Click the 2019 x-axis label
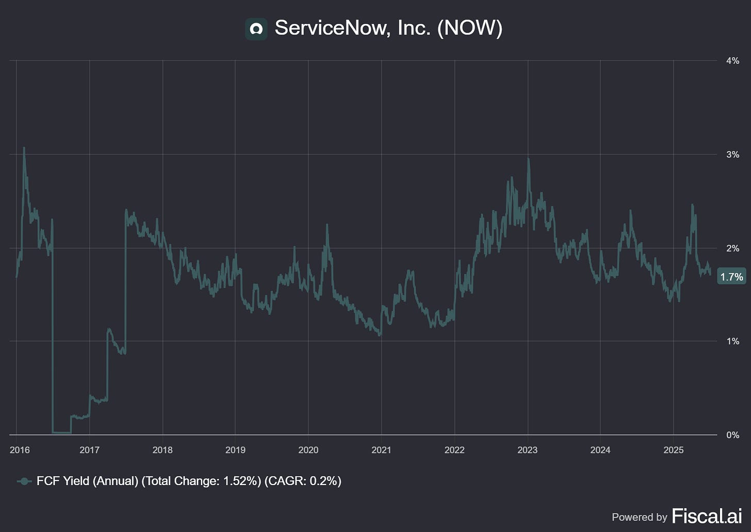 coord(236,450)
